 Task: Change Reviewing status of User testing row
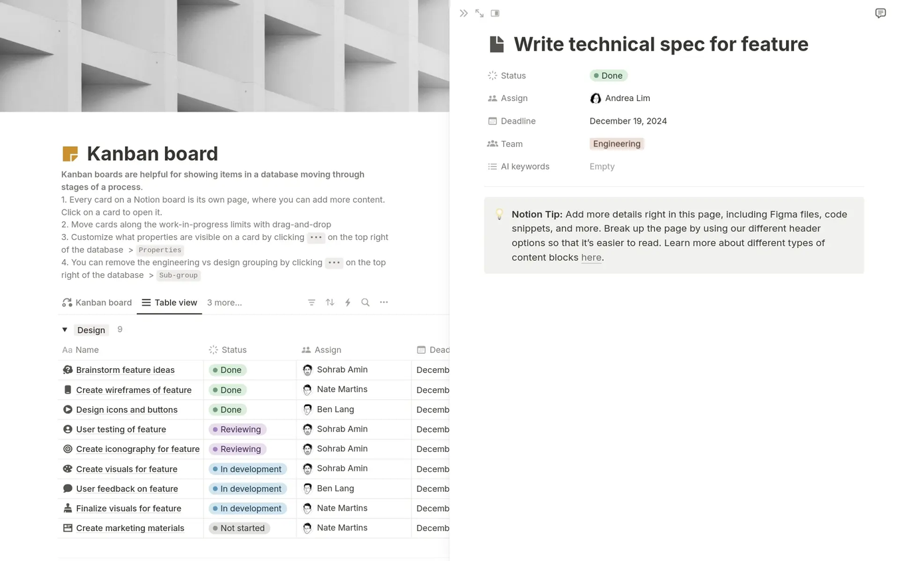point(237,429)
